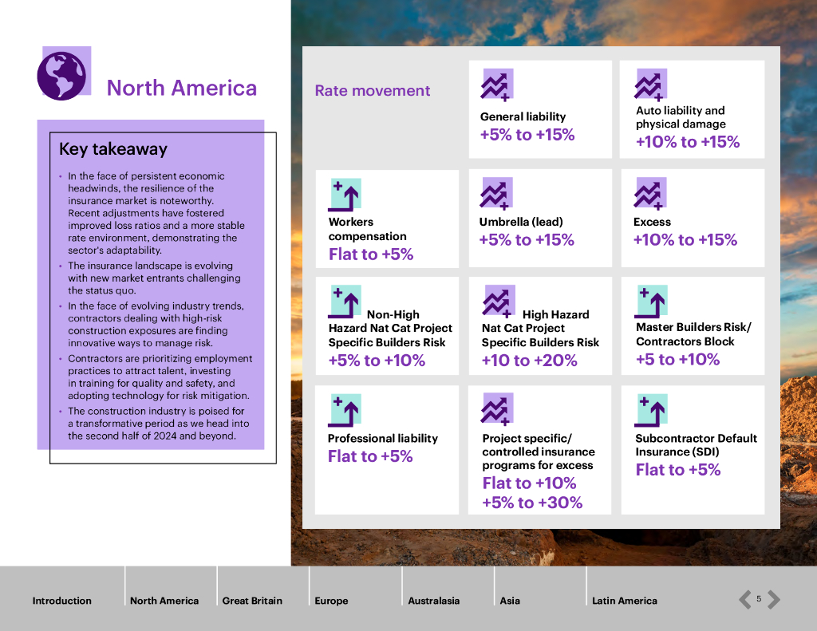Click the persistent economic headwinds bullet

point(156,213)
